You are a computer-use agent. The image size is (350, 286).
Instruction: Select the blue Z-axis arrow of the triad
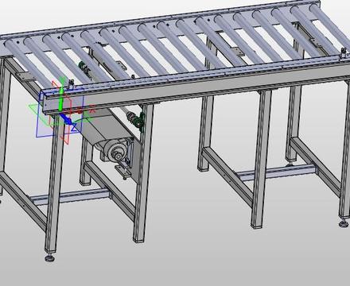pyautogui.click(x=66, y=119)
